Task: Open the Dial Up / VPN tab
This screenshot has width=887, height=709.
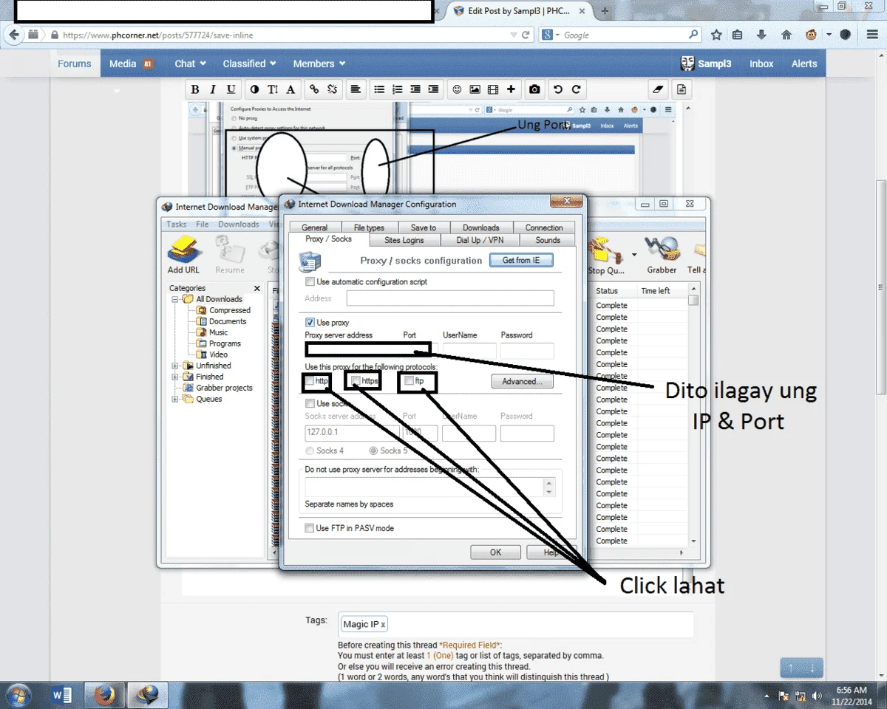Action: 480,240
